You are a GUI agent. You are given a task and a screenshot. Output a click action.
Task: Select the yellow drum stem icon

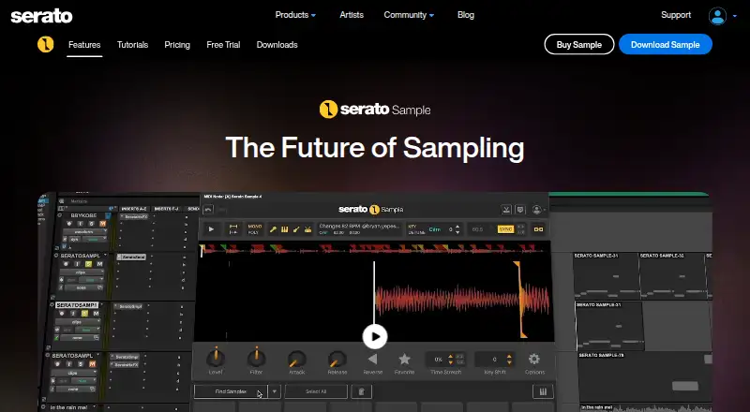pos(307,229)
